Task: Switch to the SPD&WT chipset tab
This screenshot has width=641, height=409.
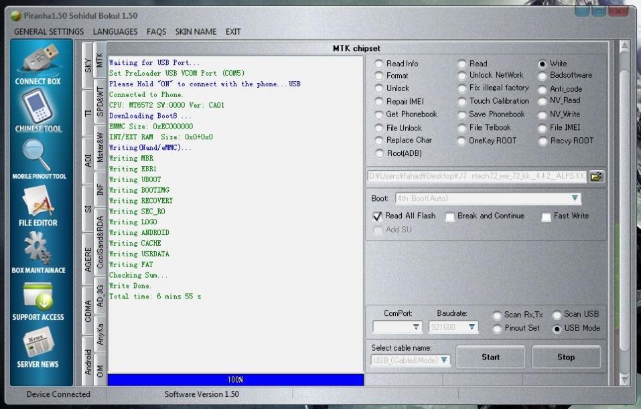Action: tap(100, 103)
